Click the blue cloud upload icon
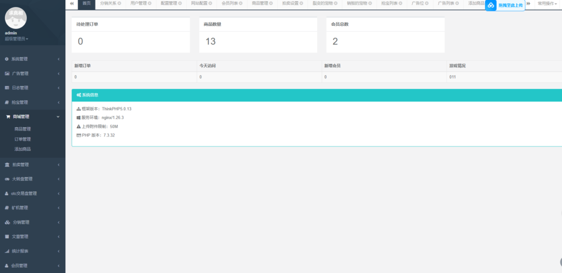 tap(491, 5)
